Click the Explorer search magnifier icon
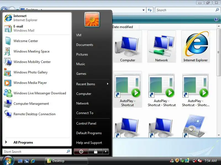221x165 pixels. point(217,10)
